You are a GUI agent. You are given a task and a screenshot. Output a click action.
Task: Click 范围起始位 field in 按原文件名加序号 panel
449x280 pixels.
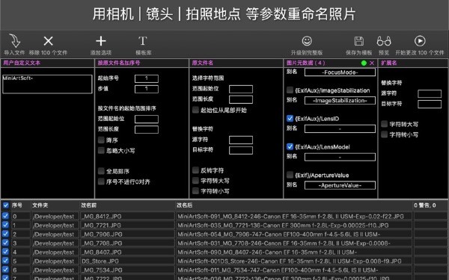point(147,119)
